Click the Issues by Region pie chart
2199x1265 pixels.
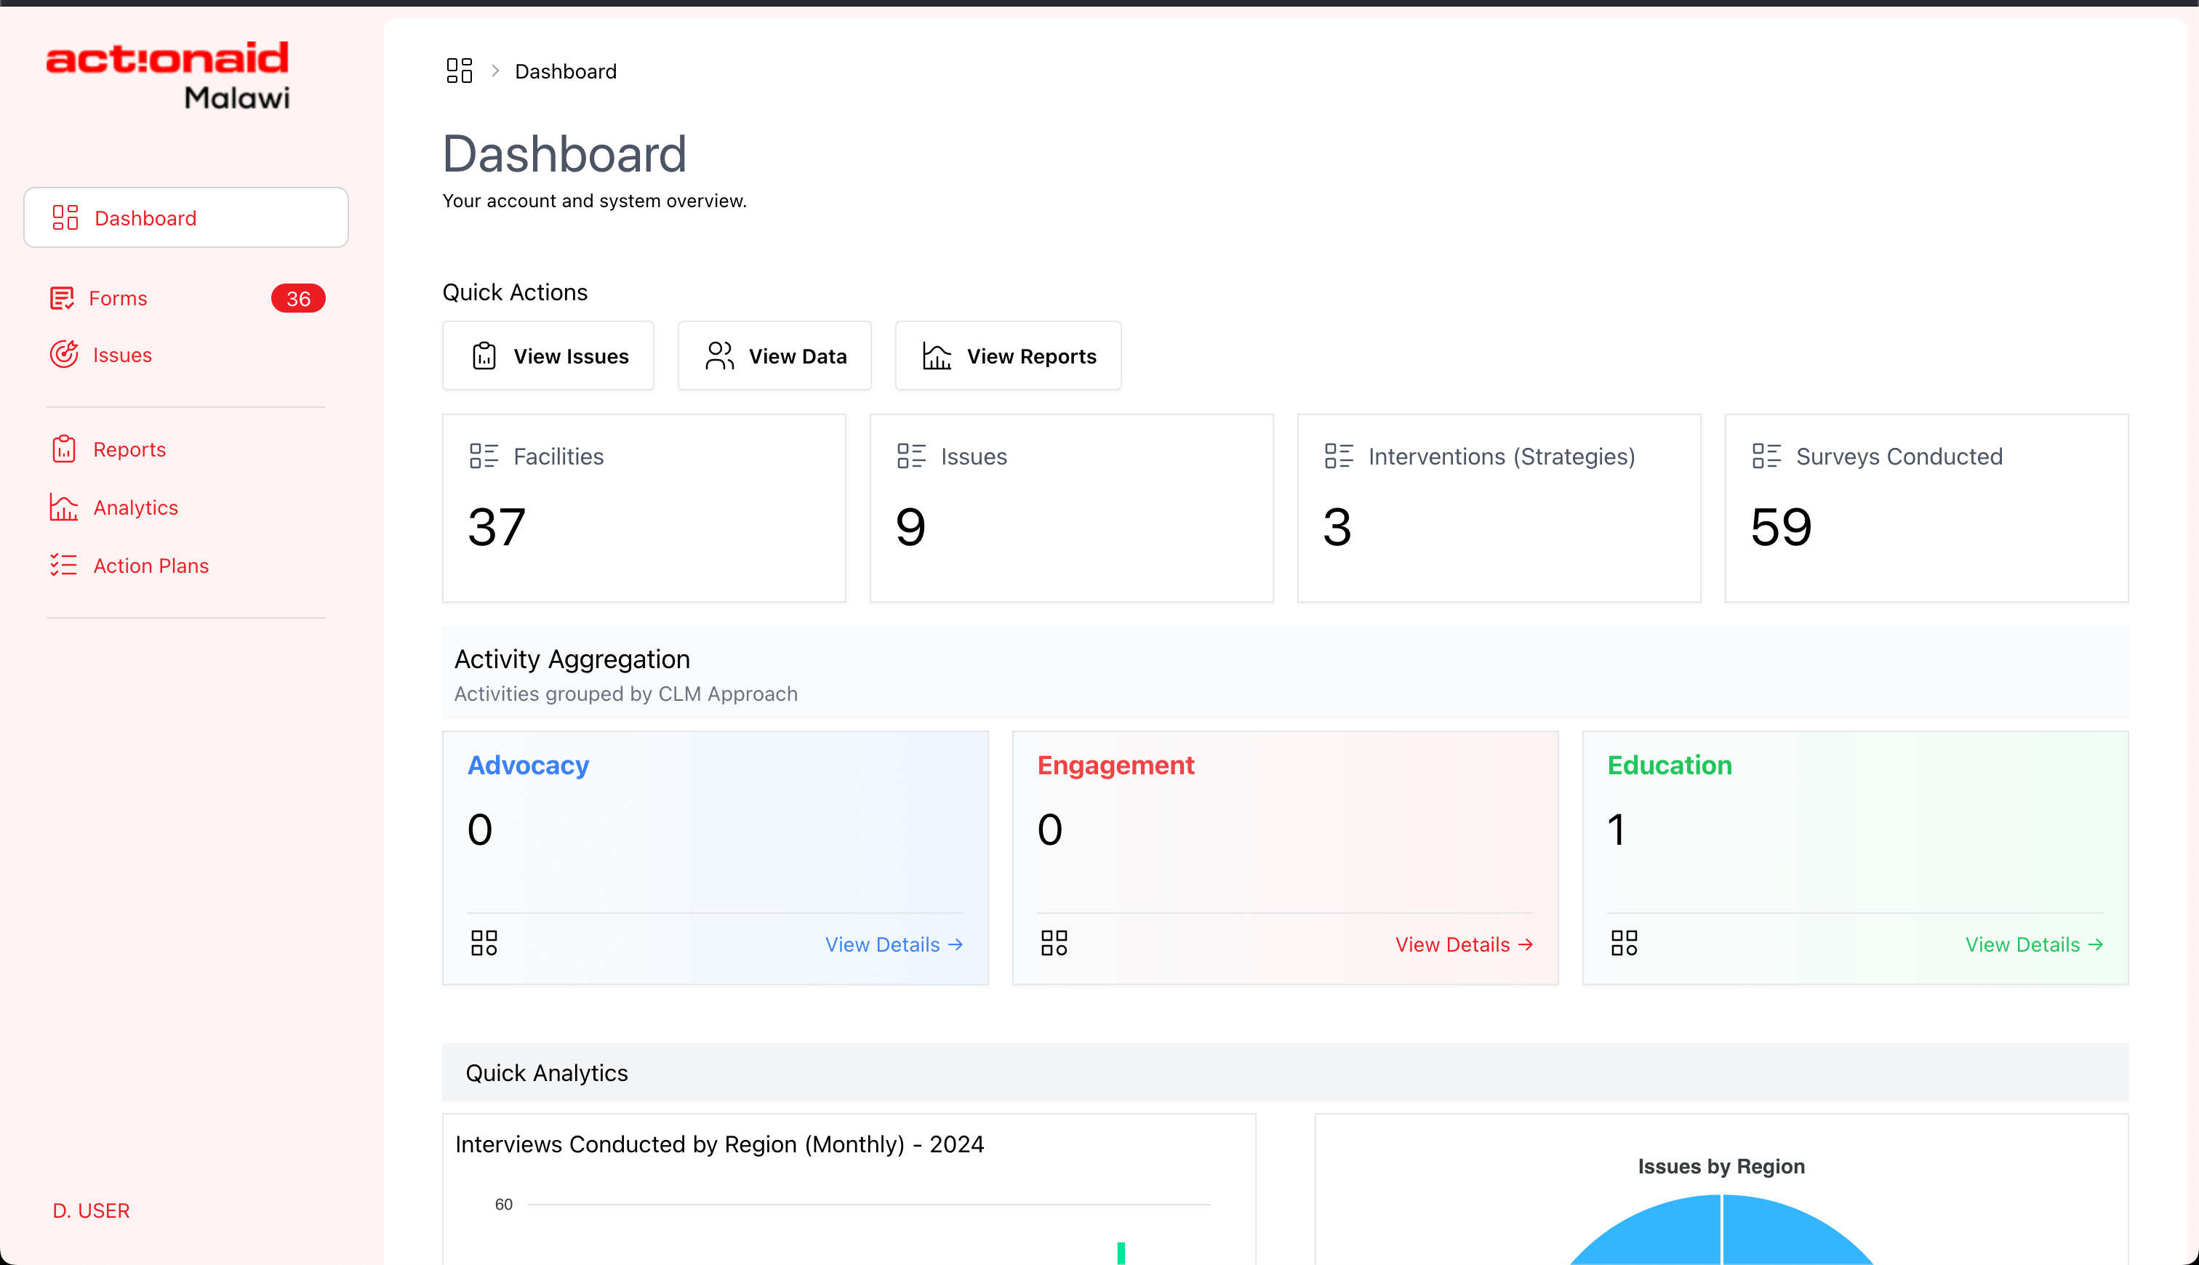pos(1721,1230)
